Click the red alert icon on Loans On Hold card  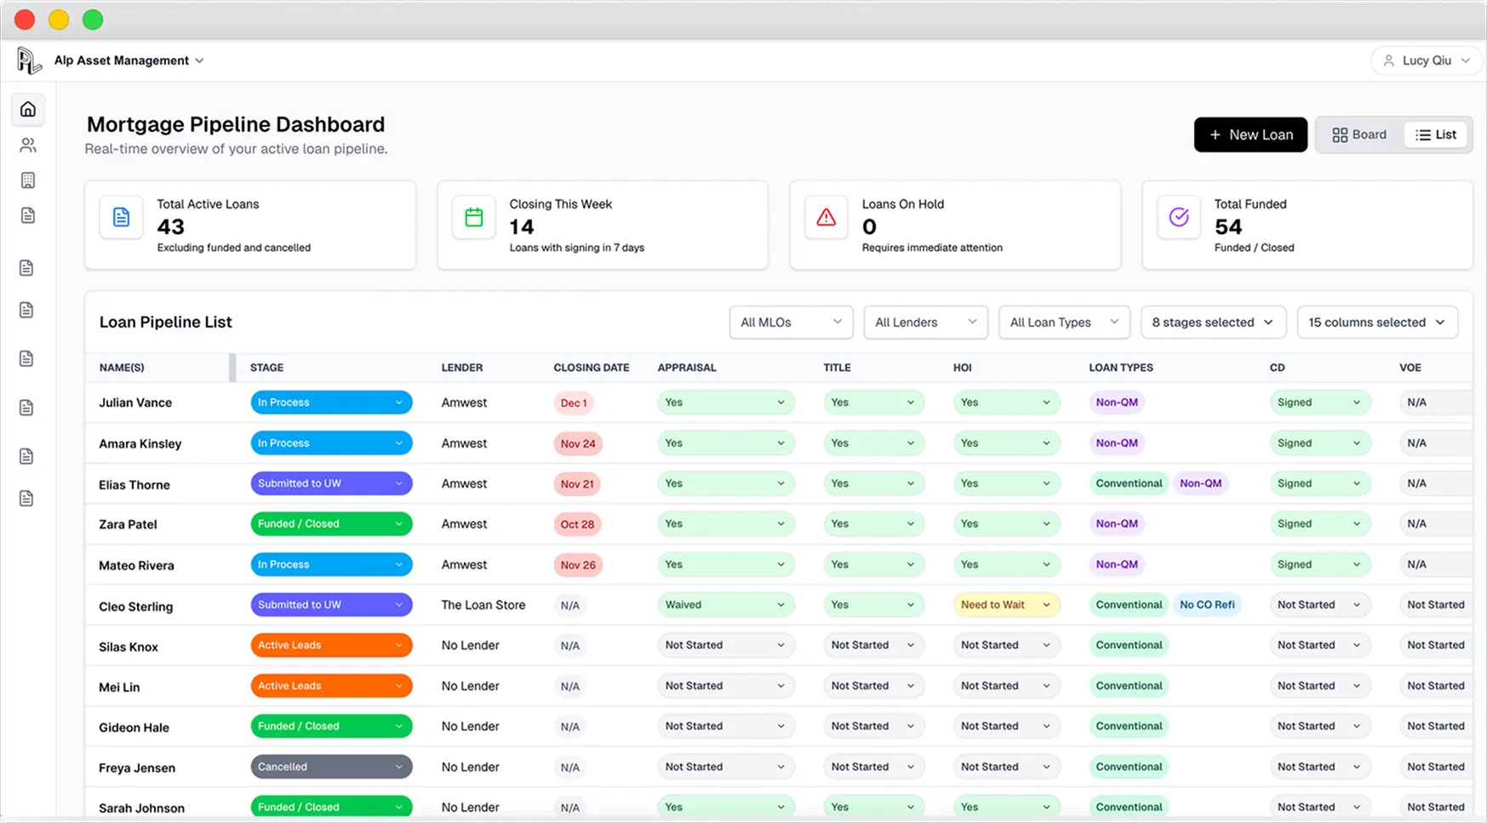click(x=825, y=217)
